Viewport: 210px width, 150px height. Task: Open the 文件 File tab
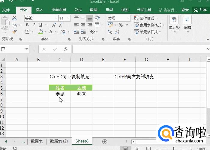click(x=6, y=10)
